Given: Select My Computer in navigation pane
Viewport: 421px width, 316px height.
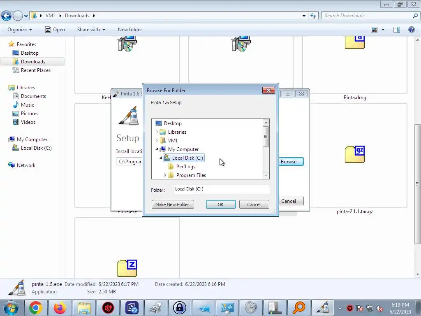Looking at the screenshot, I should pyautogui.click(x=32, y=139).
